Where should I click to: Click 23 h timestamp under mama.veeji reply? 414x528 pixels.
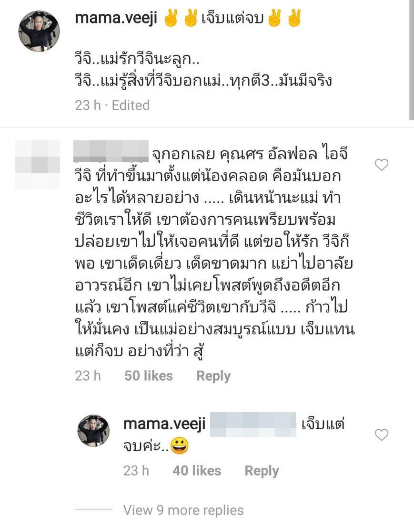[x=136, y=470]
